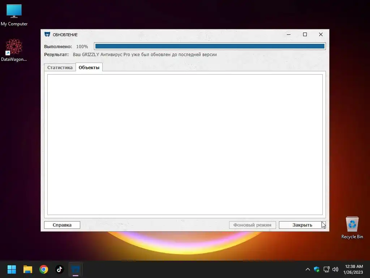Open File Explorer from the taskbar
The width and height of the screenshot is (370, 278).
pos(28,269)
